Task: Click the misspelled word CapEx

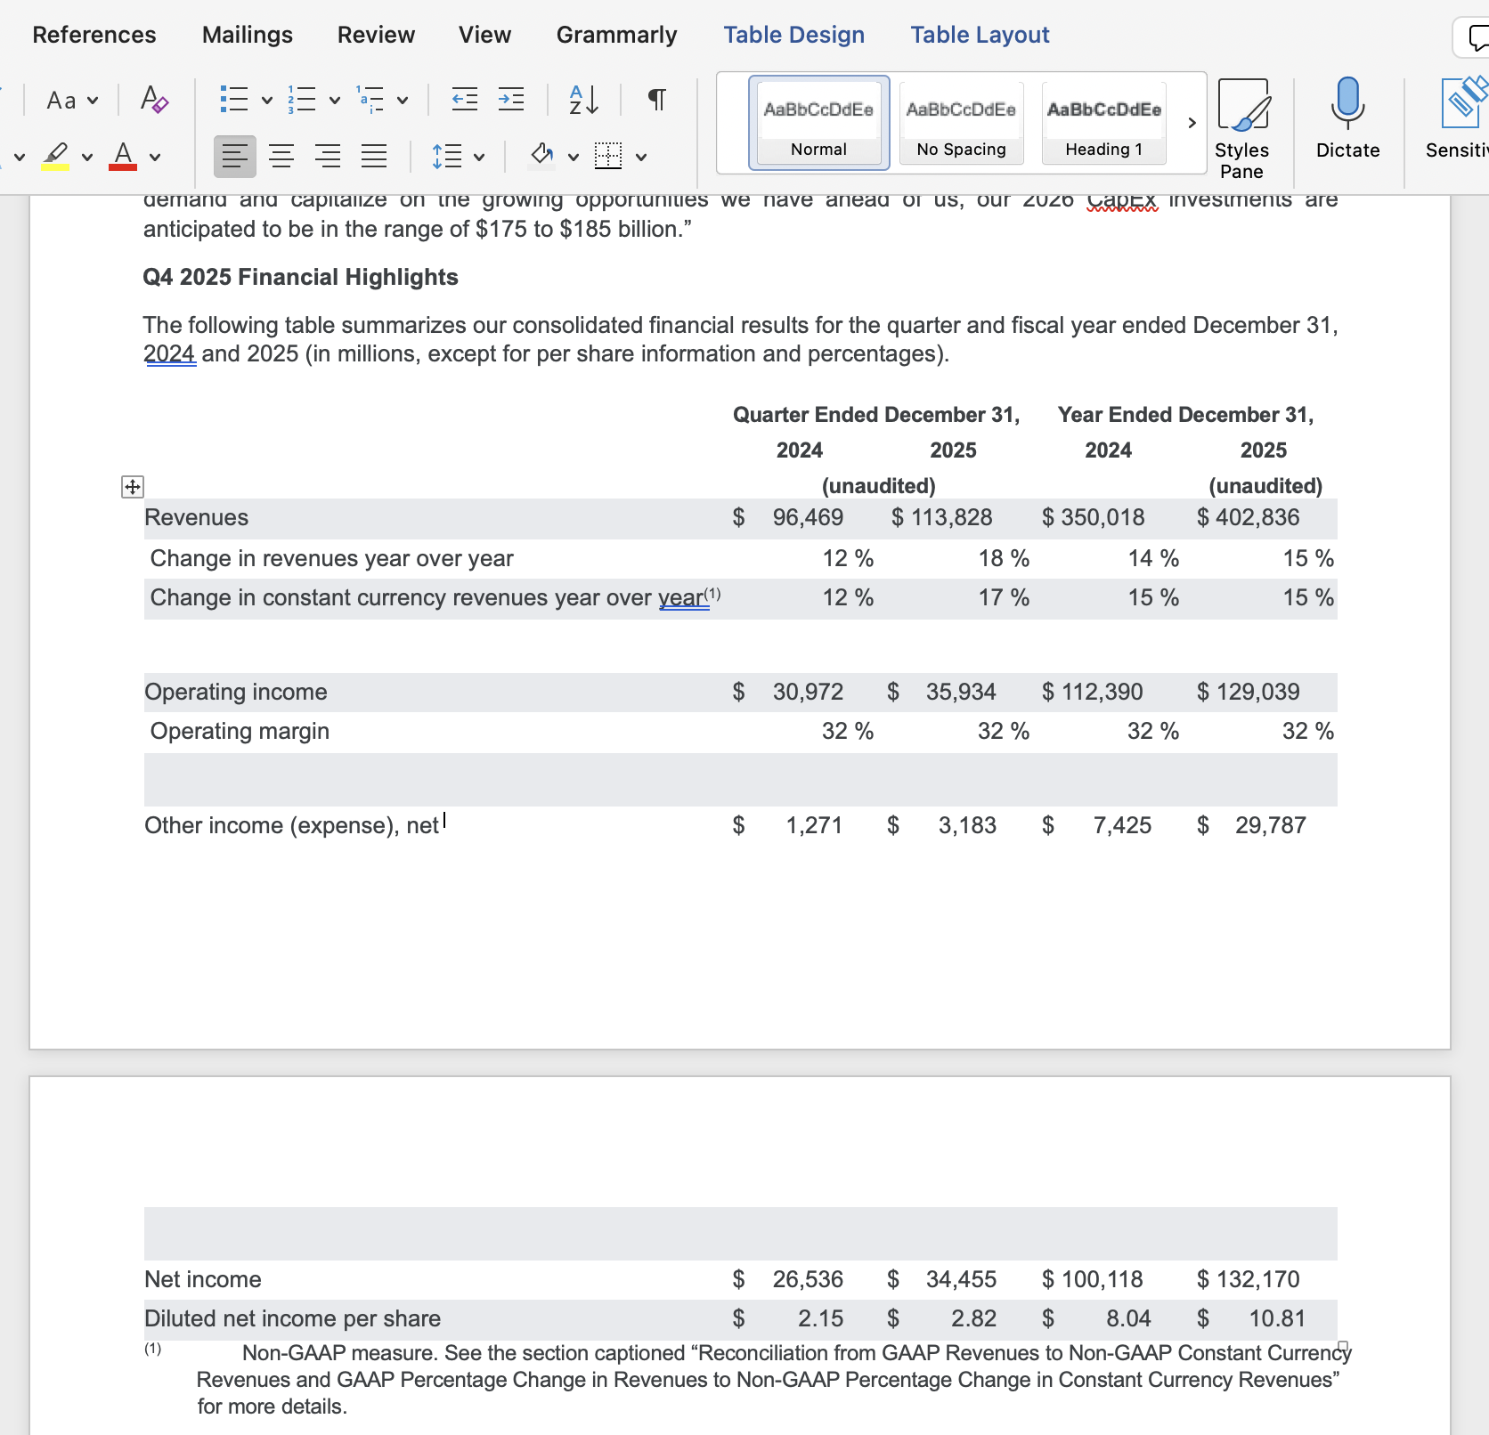Action: tap(1122, 201)
